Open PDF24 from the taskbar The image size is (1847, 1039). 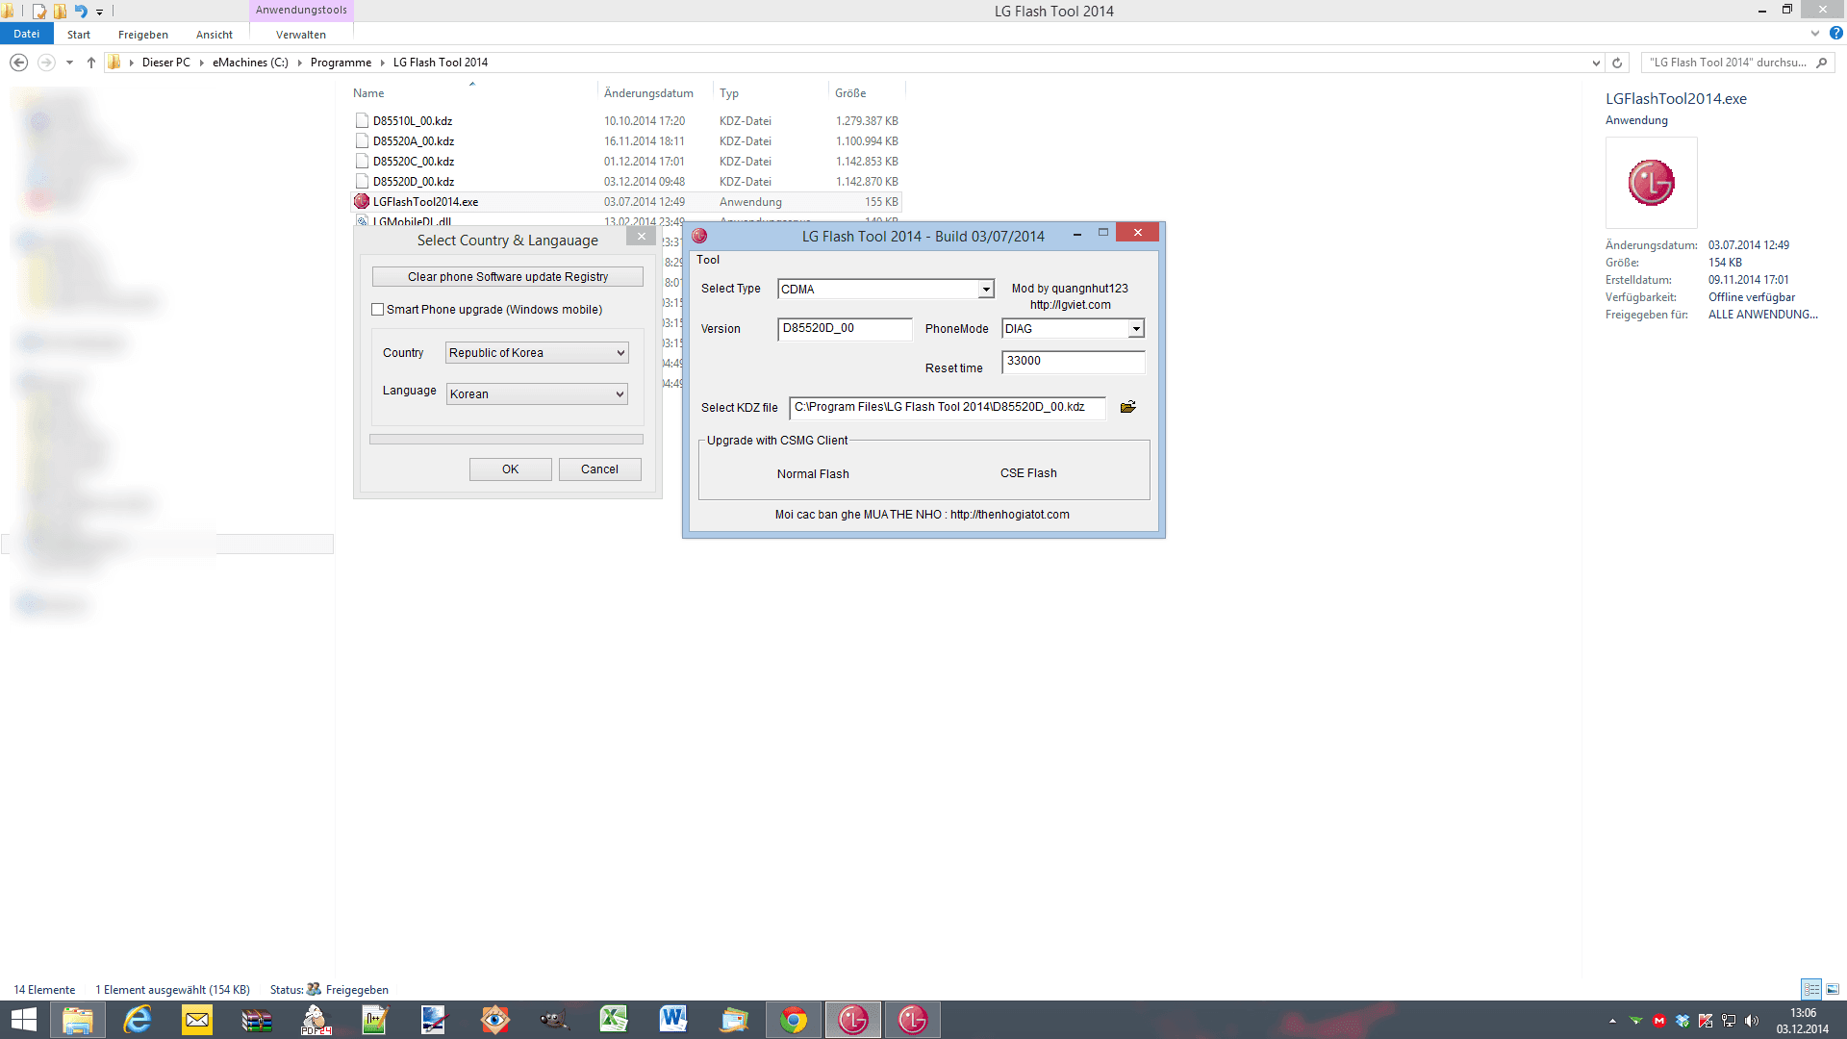point(316,1020)
